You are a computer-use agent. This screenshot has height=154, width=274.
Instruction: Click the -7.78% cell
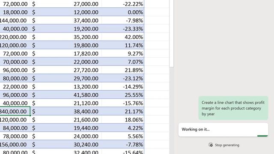(x=123, y=145)
